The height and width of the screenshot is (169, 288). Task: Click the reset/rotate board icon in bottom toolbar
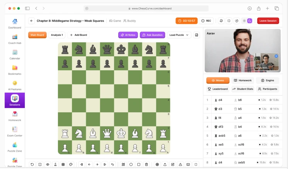point(32,164)
